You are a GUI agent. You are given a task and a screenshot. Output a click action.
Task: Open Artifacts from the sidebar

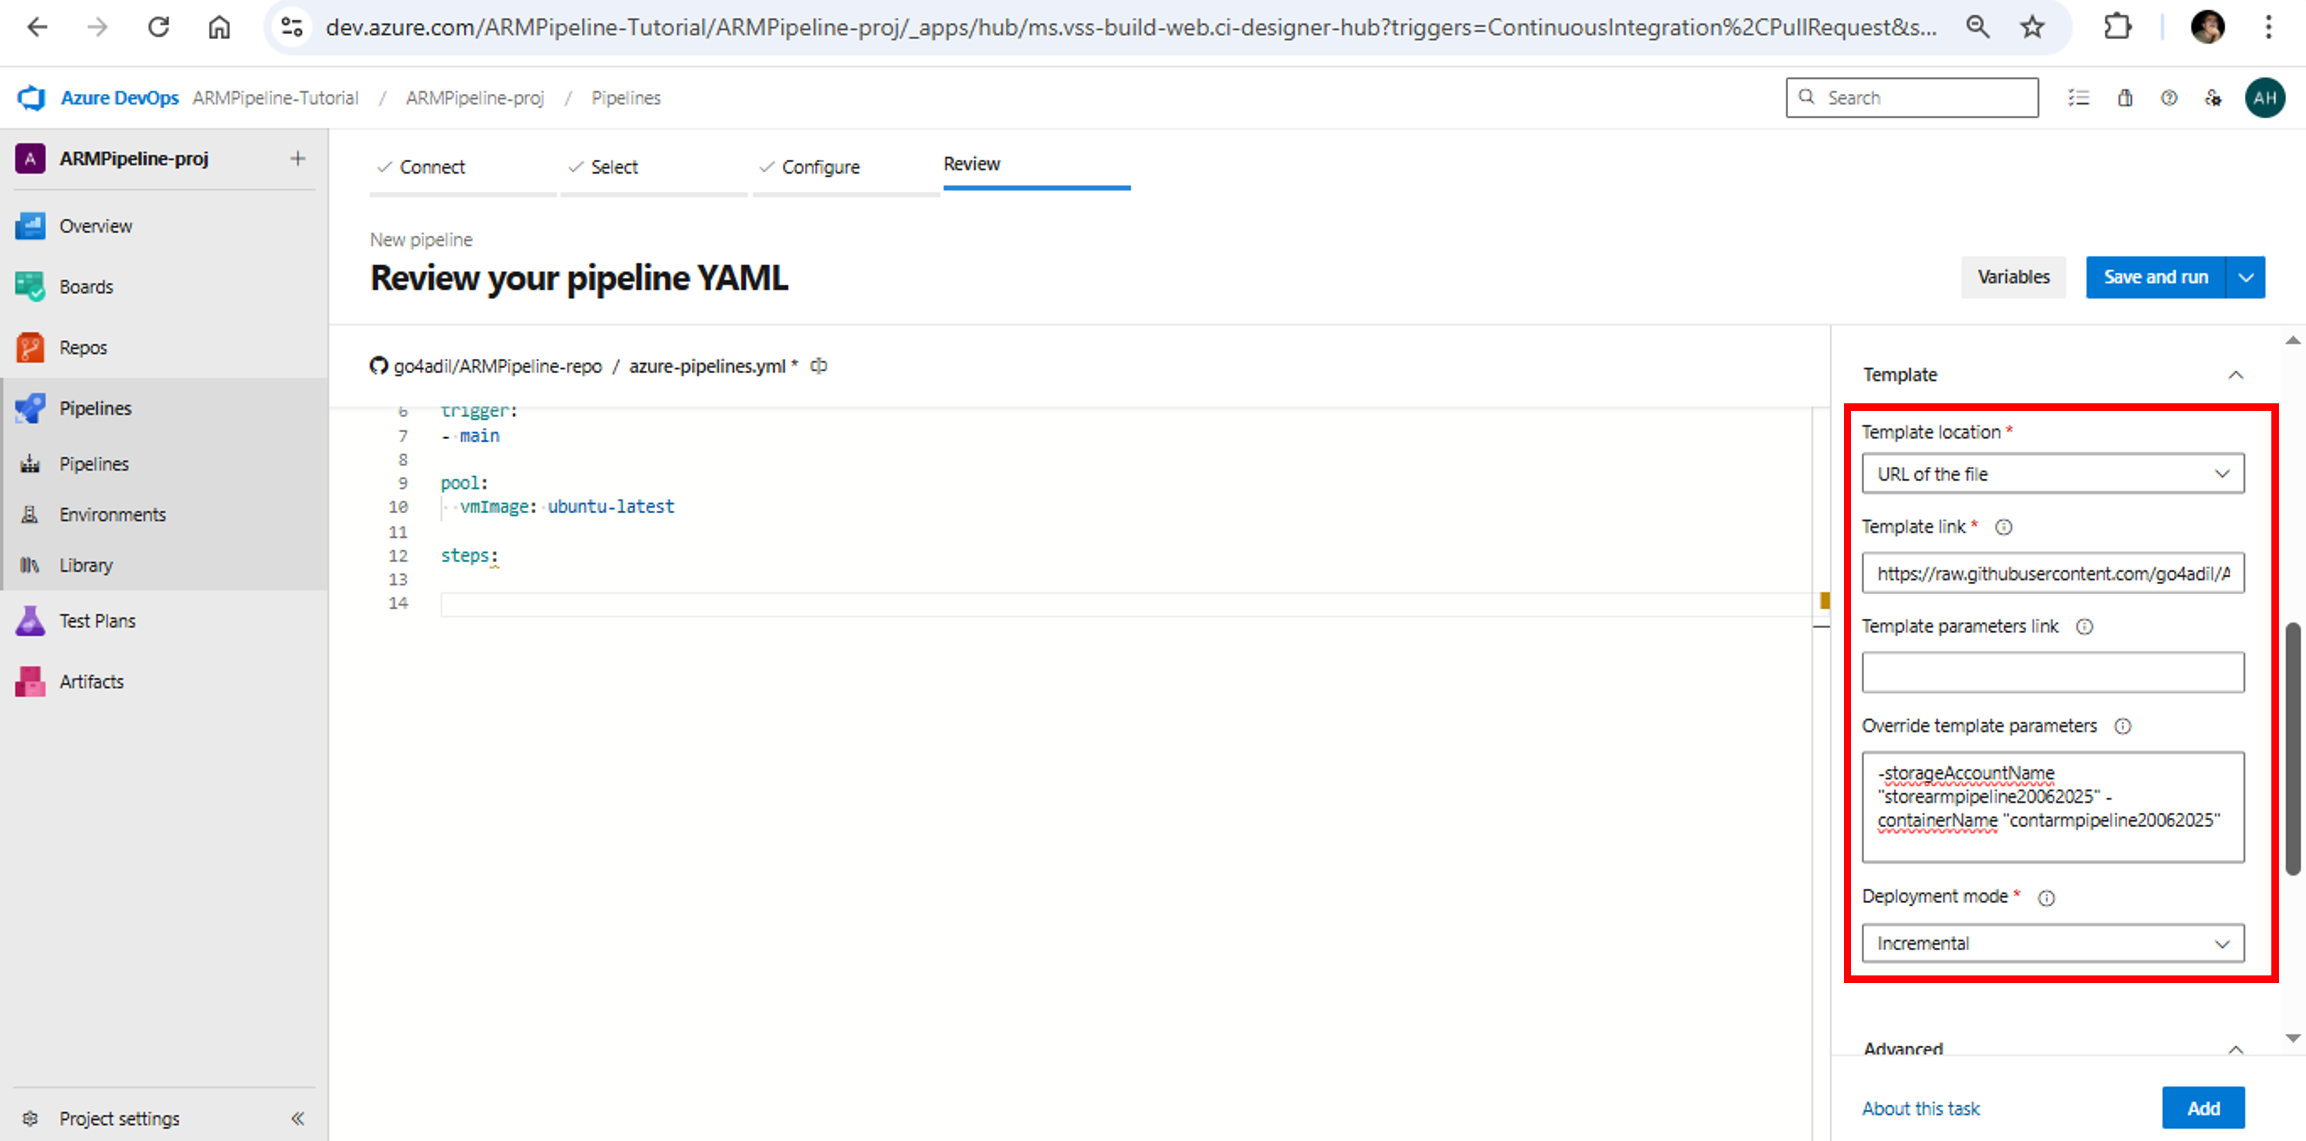click(x=91, y=681)
